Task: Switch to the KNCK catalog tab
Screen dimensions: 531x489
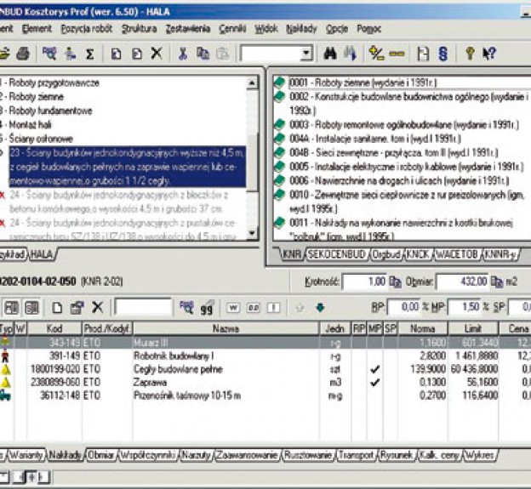Action: (418, 254)
